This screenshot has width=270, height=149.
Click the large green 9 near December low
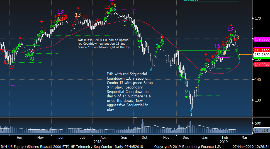(x=186, y=92)
